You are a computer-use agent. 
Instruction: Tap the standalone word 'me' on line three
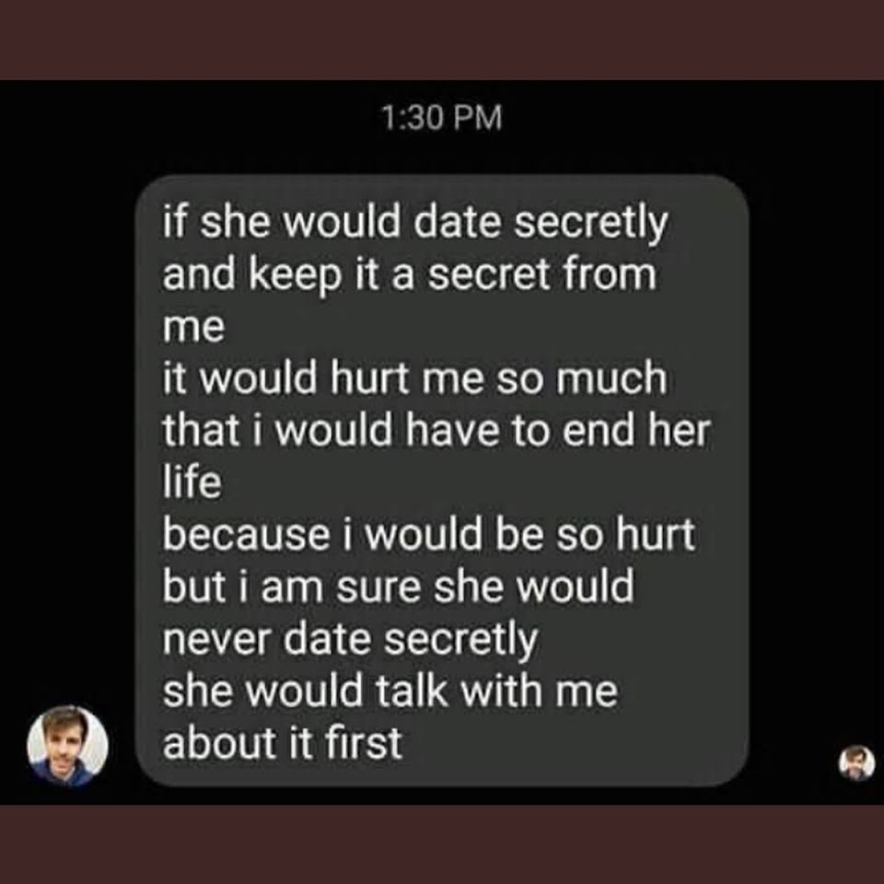pyautogui.click(x=193, y=329)
